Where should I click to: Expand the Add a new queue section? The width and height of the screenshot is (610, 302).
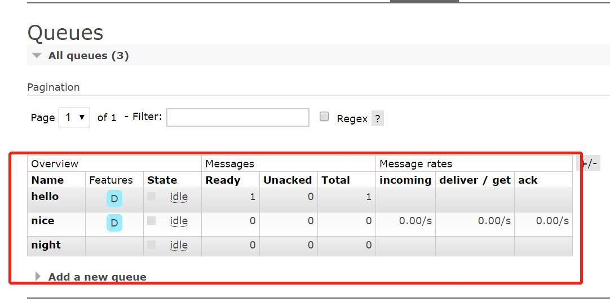coord(97,277)
